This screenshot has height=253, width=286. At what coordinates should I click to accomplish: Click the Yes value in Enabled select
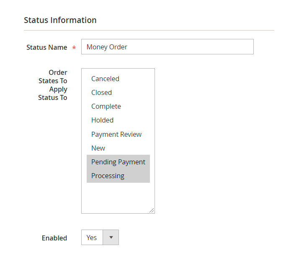[x=92, y=238]
